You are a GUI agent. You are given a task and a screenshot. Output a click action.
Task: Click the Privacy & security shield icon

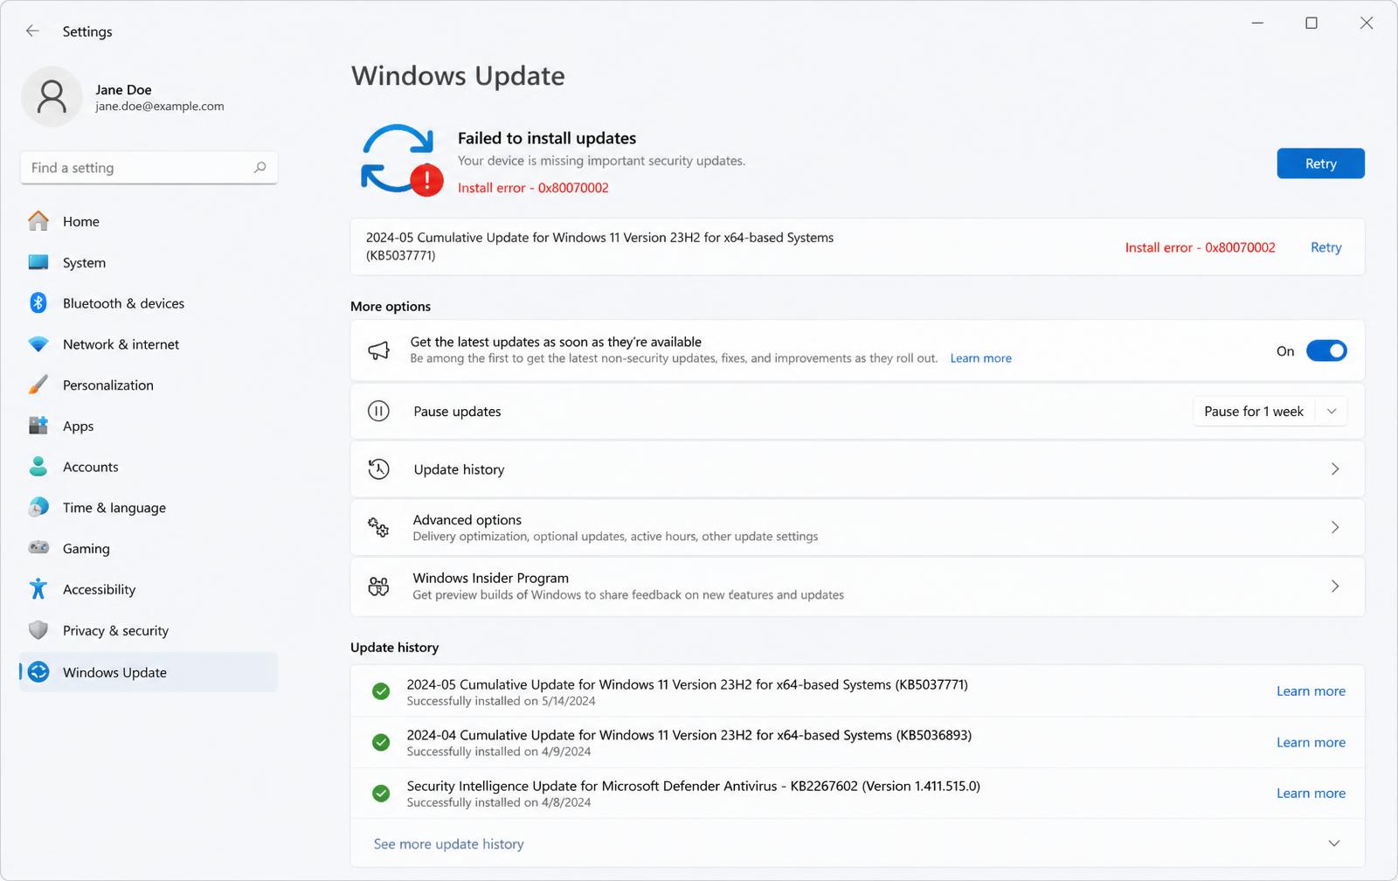tap(38, 630)
